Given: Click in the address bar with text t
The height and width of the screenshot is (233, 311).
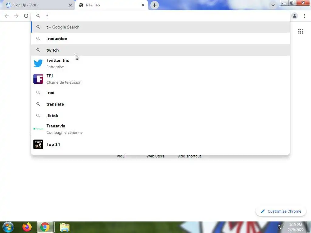Looking at the screenshot, I should pos(160,16).
